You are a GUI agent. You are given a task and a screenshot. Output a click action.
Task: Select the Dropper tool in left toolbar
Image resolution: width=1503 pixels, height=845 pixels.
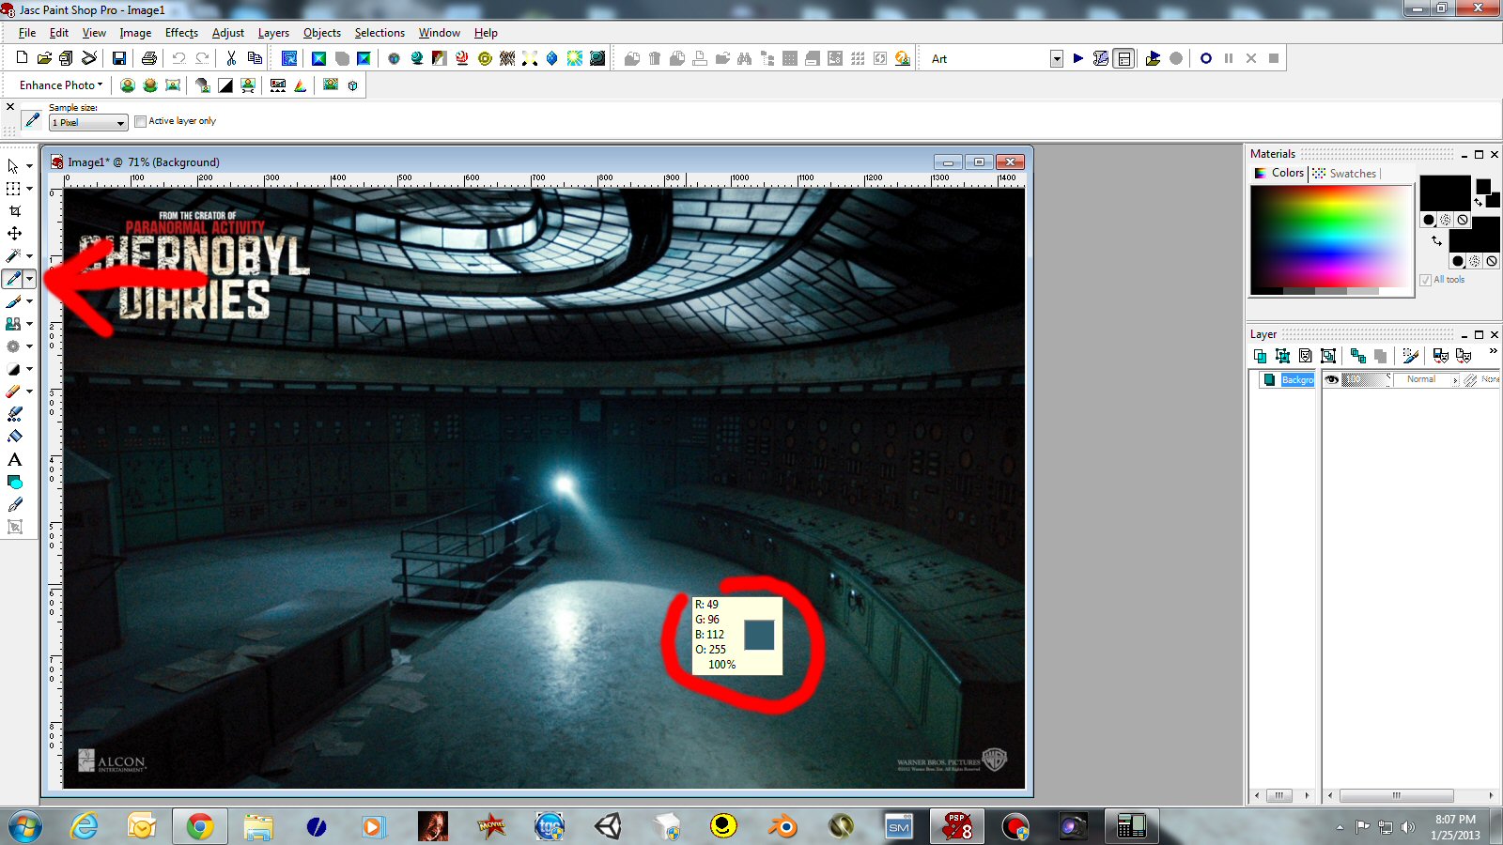[x=13, y=279]
